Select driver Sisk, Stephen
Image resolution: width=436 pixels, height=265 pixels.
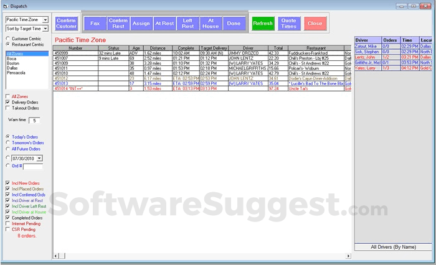[393, 52]
